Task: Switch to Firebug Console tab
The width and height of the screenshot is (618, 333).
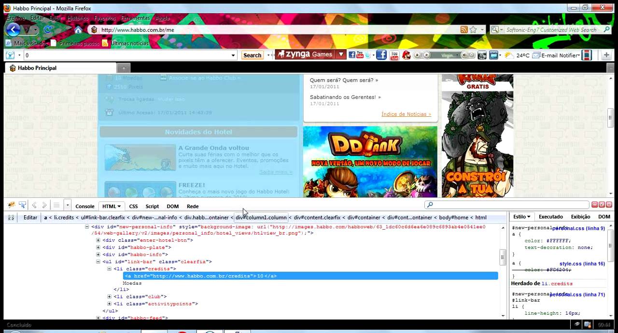Action: point(85,206)
